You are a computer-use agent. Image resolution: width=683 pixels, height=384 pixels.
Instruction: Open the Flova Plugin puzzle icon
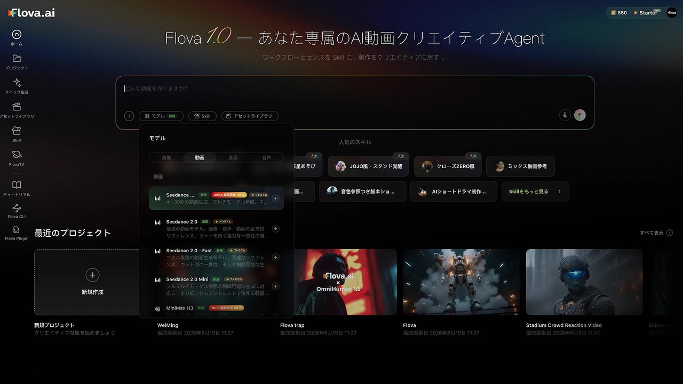[17, 230]
